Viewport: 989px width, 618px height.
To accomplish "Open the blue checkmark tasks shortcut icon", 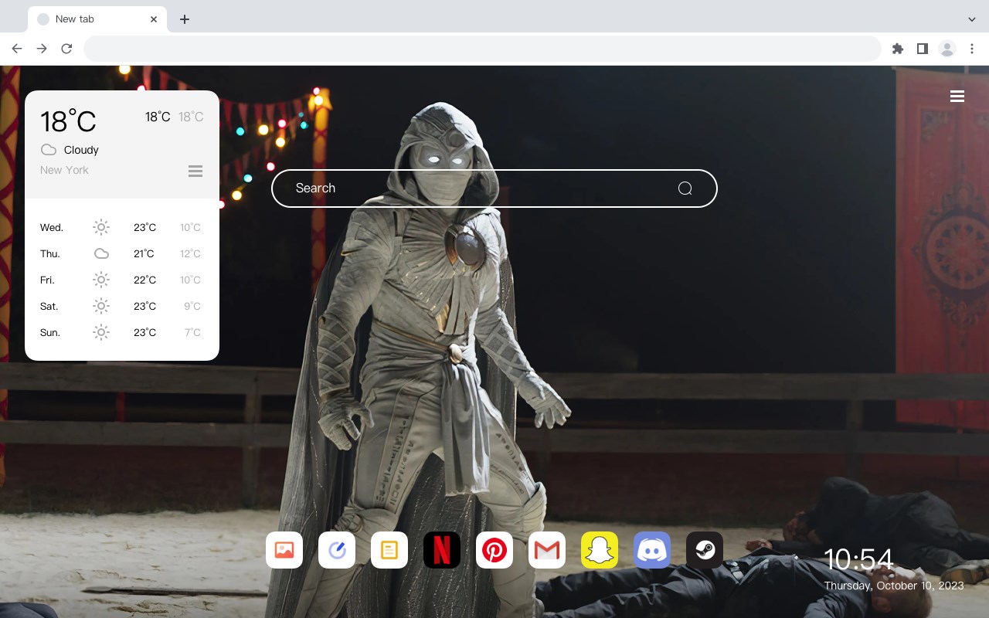I will coord(337,550).
